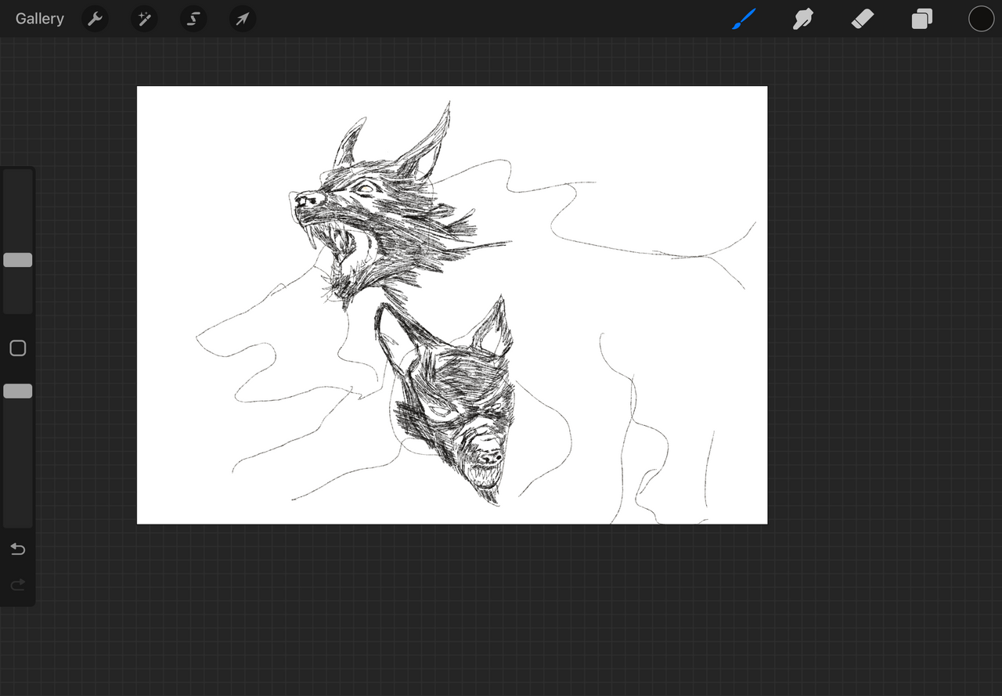This screenshot has width=1002, height=696.
Task: Select the Eraser tool
Action: pyautogui.click(x=863, y=19)
